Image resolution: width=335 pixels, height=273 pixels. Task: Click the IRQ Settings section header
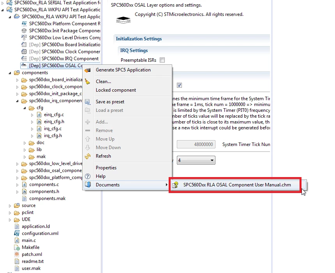(x=134, y=50)
